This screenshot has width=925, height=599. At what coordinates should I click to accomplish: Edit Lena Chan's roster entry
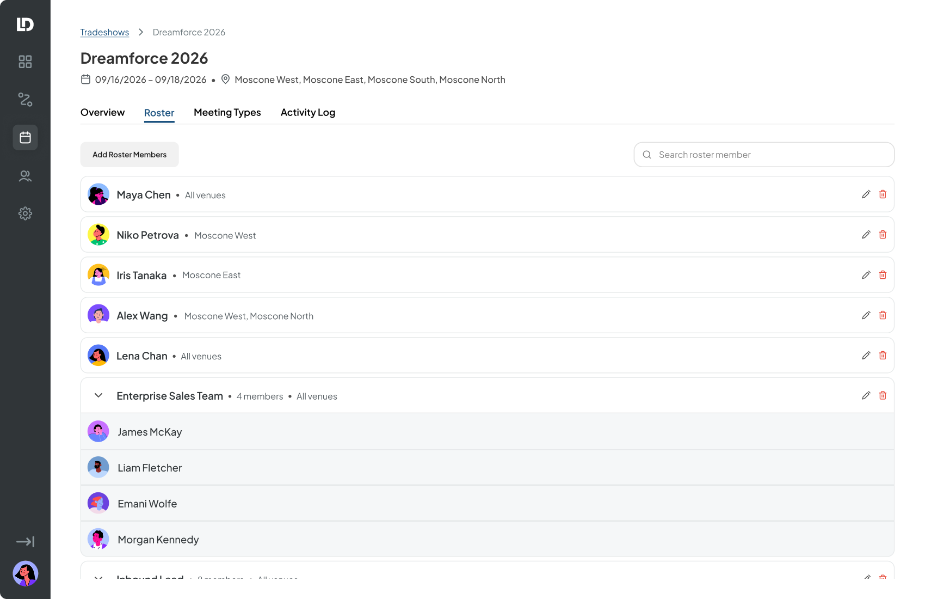click(866, 356)
